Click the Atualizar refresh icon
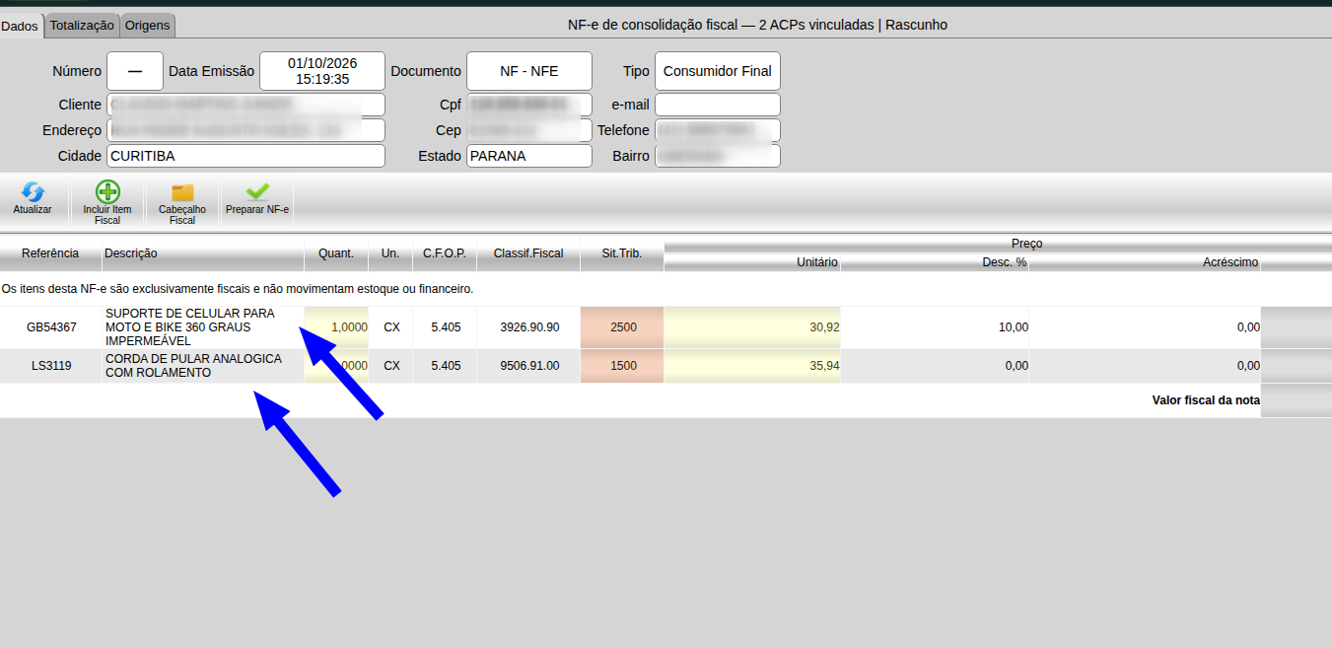This screenshot has width=1332, height=647. click(x=33, y=192)
